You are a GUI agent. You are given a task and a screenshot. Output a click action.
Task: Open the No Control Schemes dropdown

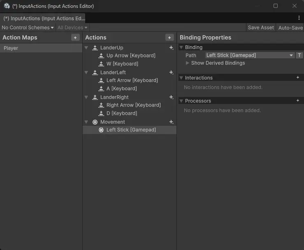point(28,28)
